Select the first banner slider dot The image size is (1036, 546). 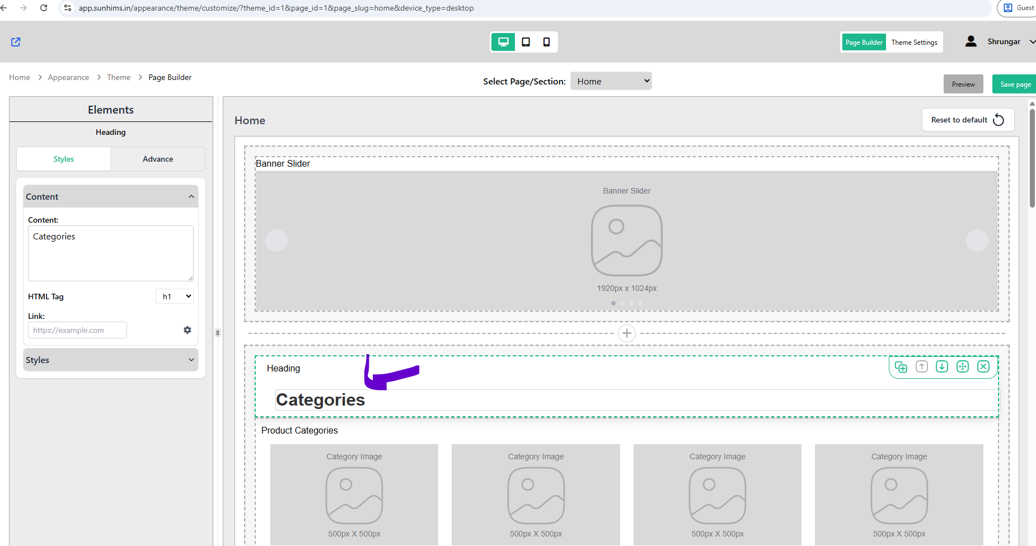[613, 303]
